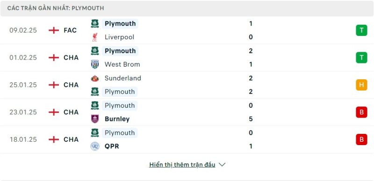Click England flag beside FAC competition
Screen dimensions: 374x181
[x=54, y=30]
